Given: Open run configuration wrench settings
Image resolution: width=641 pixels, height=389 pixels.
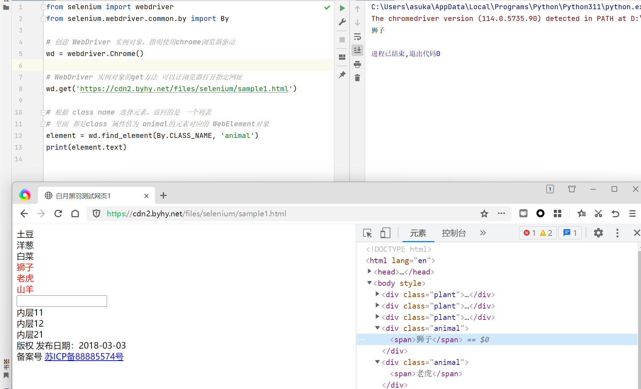Looking at the screenshot, I should (342, 22).
